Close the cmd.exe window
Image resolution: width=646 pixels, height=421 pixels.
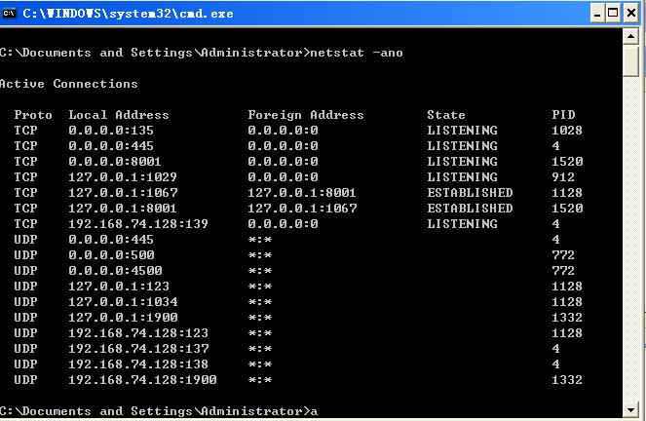pos(631,14)
